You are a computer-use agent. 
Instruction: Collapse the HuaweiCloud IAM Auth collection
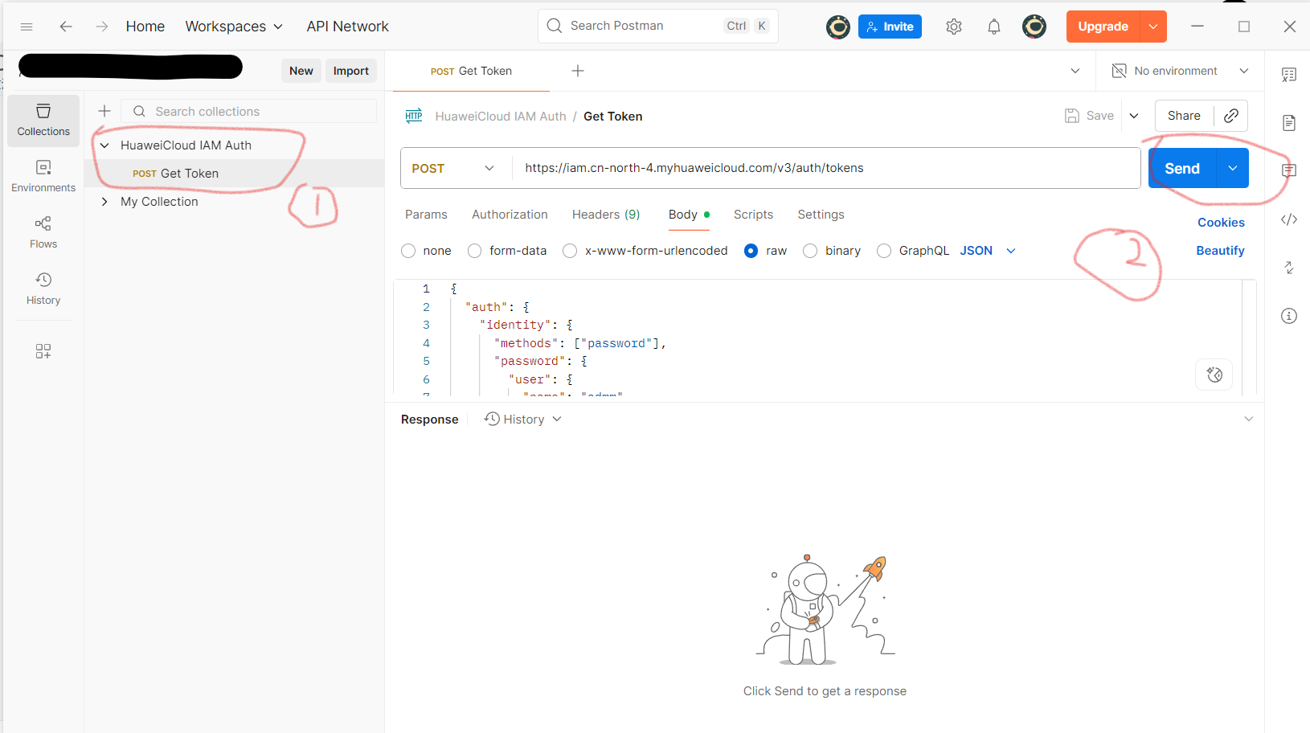104,145
